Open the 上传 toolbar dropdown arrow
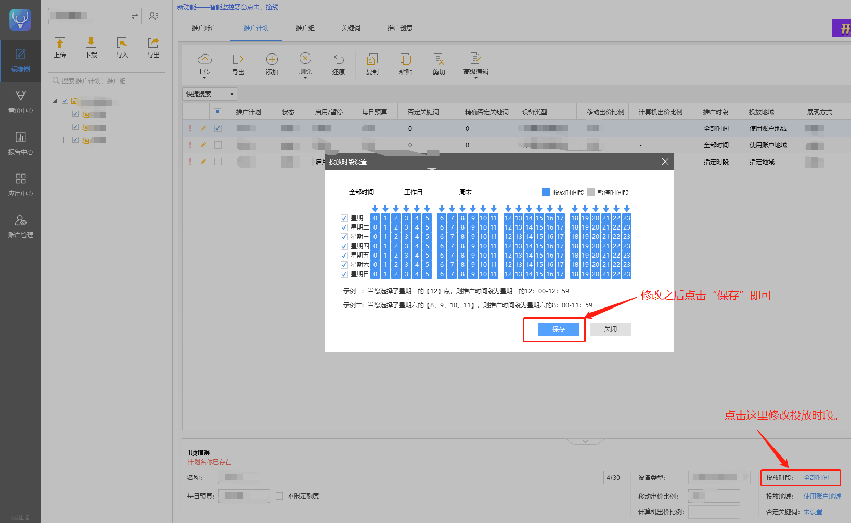Viewport: 851px width, 523px height. (204, 78)
